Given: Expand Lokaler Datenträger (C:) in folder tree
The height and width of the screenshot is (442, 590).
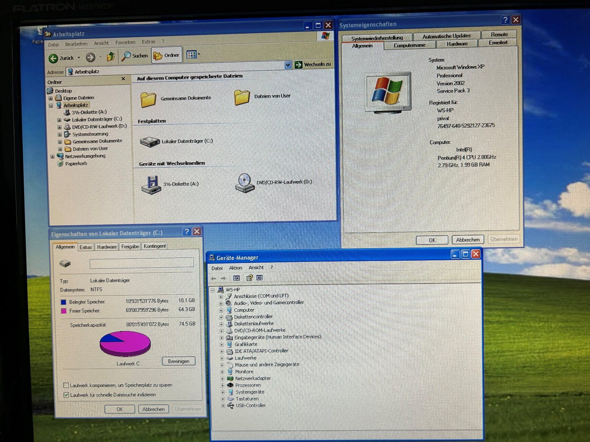Looking at the screenshot, I should tap(59, 120).
